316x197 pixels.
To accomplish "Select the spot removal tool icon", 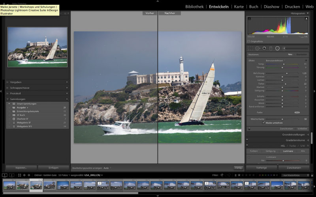I will (257, 48).
